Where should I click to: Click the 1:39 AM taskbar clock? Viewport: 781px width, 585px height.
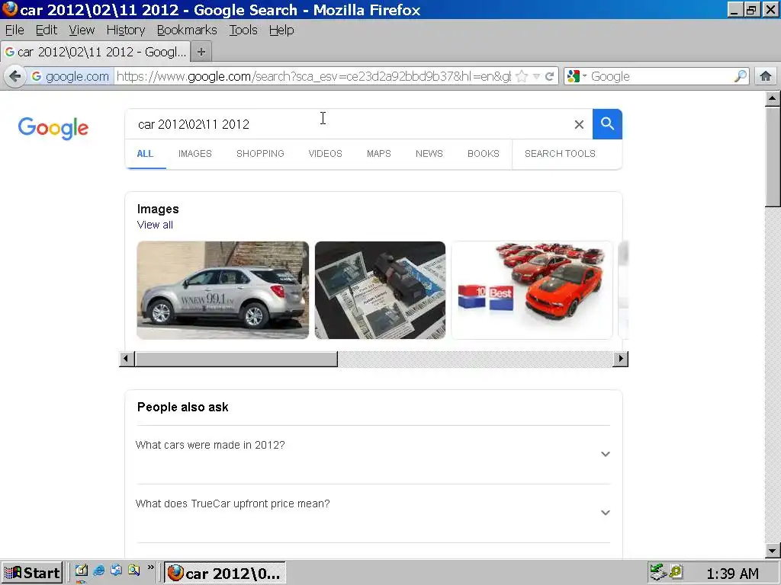click(732, 574)
